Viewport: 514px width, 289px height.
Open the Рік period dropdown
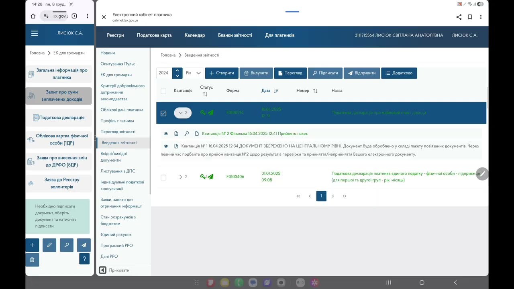[x=194, y=73]
